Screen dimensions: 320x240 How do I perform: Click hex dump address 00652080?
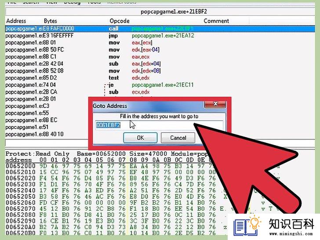20,215
